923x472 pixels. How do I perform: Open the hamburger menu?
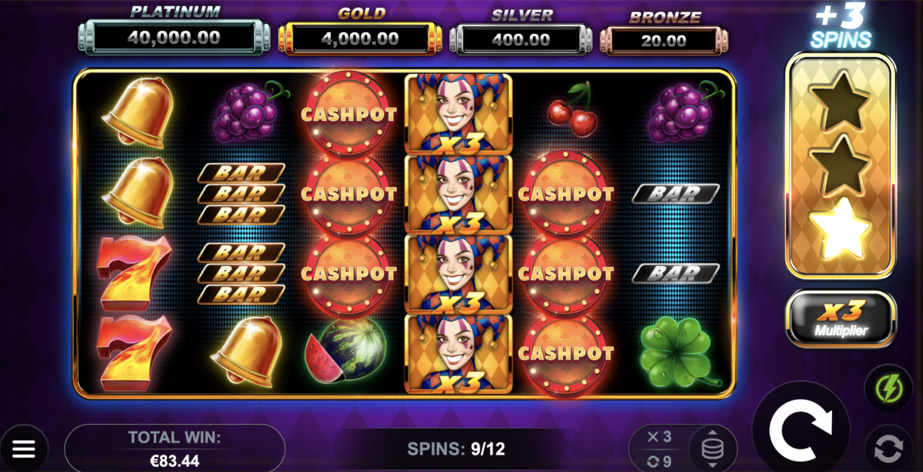pos(23,449)
